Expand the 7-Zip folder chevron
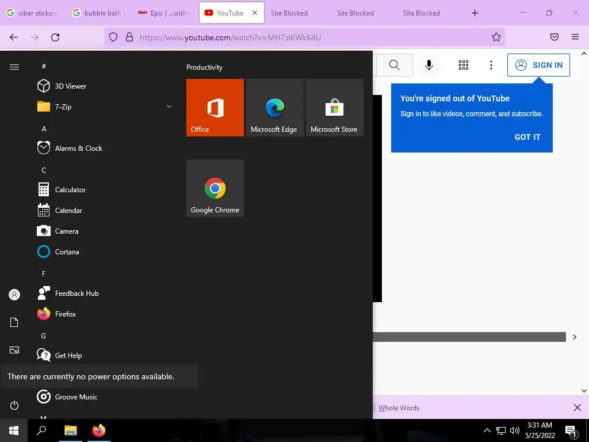The height and width of the screenshot is (442, 589). pyautogui.click(x=169, y=106)
